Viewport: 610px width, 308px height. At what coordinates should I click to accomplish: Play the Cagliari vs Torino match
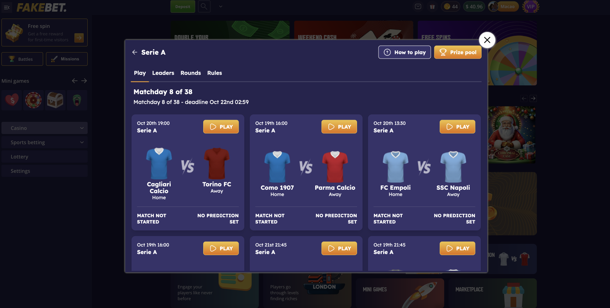pos(221,127)
